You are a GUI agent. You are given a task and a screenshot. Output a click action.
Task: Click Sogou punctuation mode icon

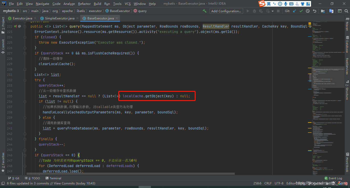coord(274,4)
